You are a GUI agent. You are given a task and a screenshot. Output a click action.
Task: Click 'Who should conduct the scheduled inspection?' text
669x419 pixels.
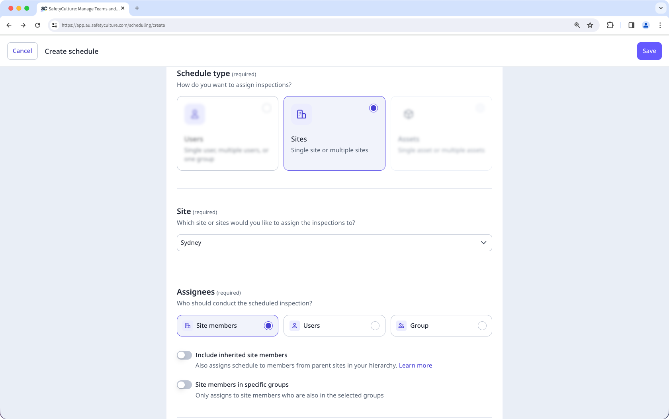(245, 303)
